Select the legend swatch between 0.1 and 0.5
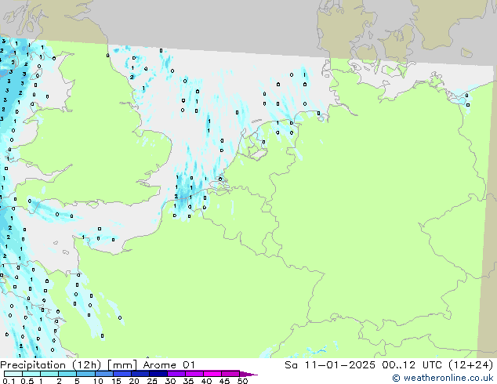This screenshot has width=497, height=384. tap(13, 374)
